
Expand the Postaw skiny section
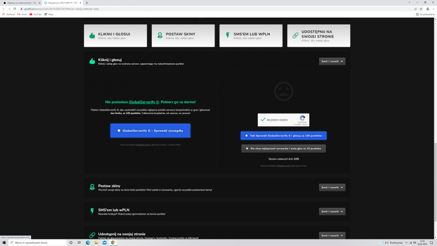332,187
